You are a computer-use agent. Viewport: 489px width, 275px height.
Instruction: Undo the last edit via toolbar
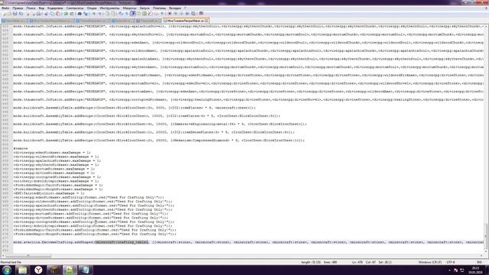coord(66,14)
